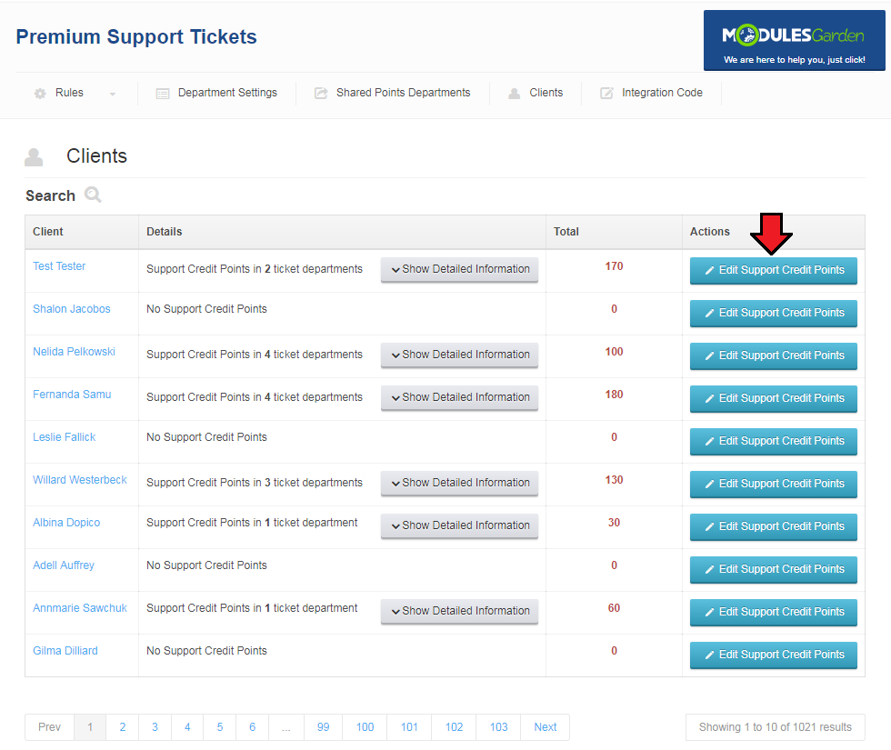
Task: Select pagination page 1
Action: point(90,727)
